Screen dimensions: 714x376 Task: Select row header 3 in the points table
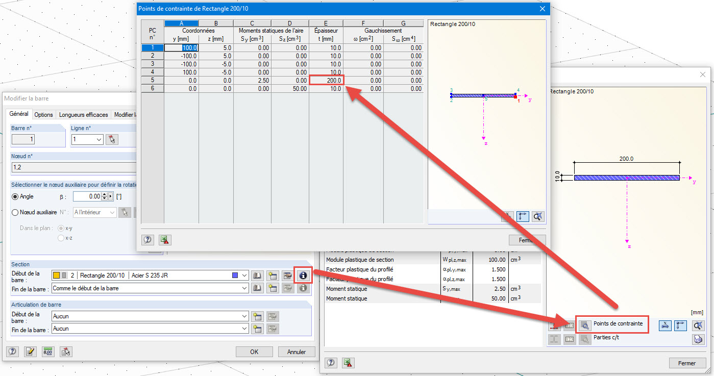(152, 64)
